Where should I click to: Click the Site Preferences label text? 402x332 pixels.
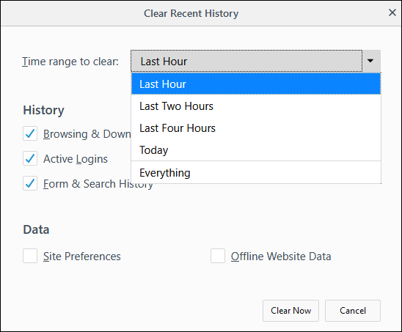[x=82, y=257]
